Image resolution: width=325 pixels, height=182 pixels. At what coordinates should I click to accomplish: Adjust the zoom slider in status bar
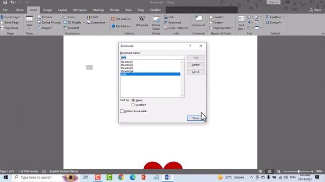pos(299,171)
